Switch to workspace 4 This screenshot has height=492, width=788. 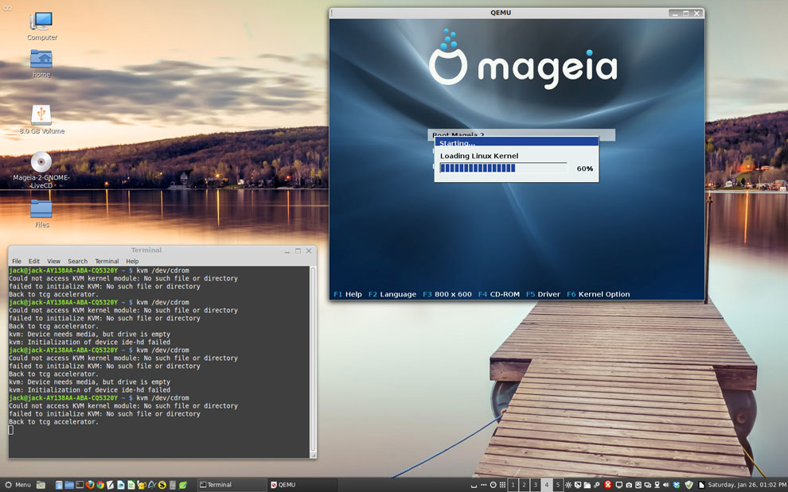pos(546,485)
